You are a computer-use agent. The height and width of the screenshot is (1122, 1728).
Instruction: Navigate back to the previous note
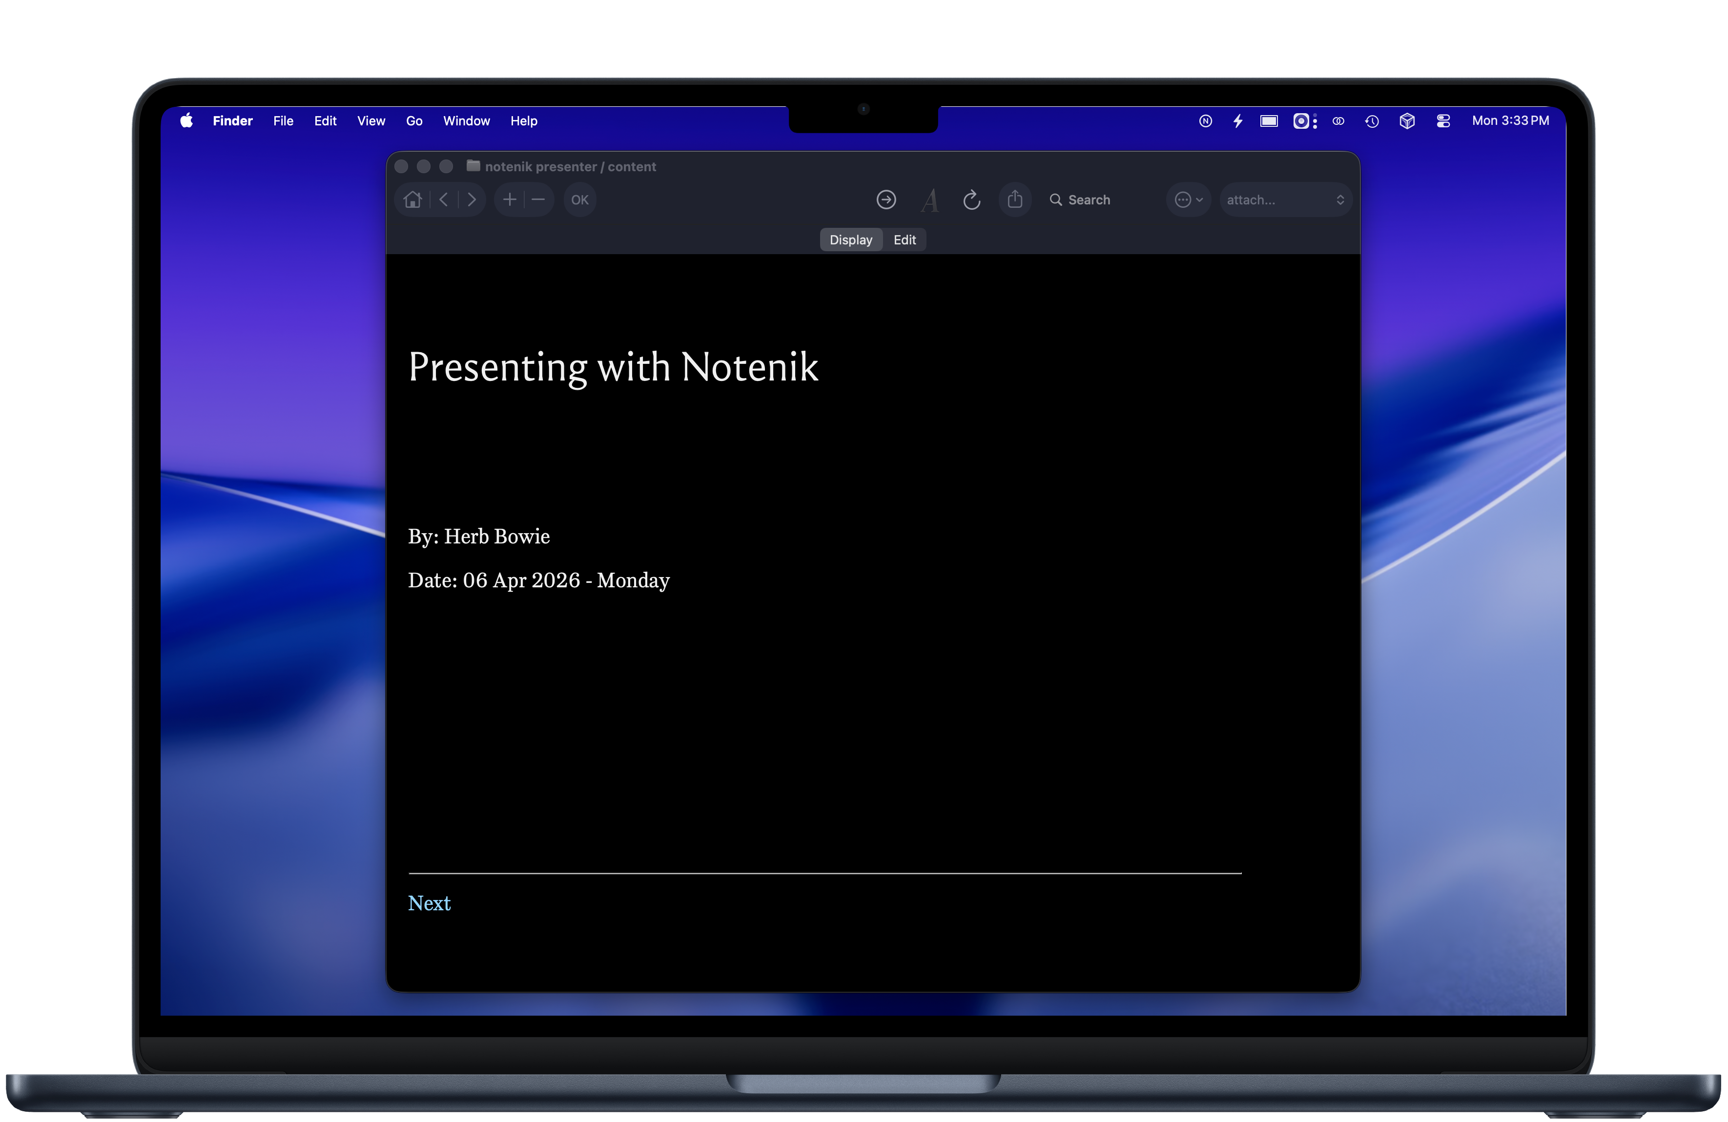point(444,200)
